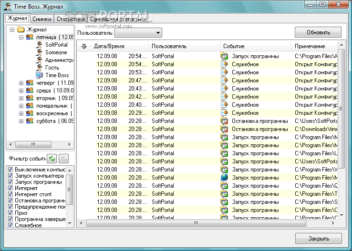The image size is (352, 251).
Task: Toggle the Выключение компьютера filter checkbox
Action: pyautogui.click(x=10, y=169)
